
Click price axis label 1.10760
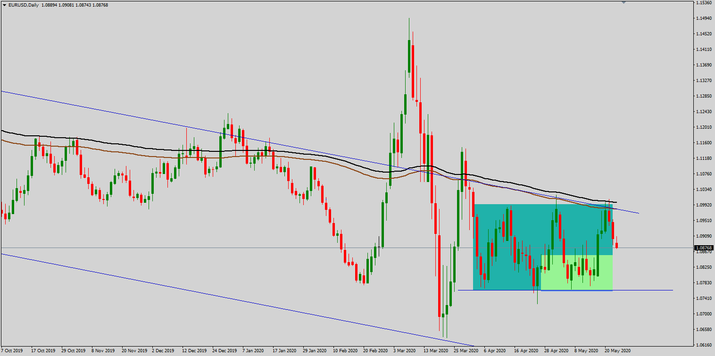pos(704,174)
